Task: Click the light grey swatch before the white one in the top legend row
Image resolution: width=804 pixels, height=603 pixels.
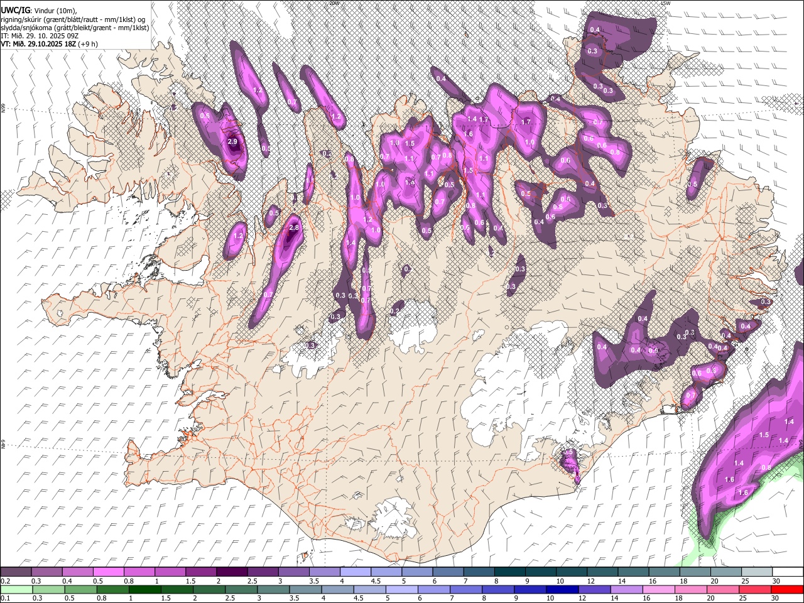Action: (756, 572)
